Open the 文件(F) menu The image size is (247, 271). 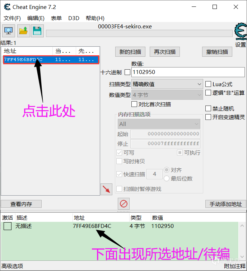[x=12, y=18]
